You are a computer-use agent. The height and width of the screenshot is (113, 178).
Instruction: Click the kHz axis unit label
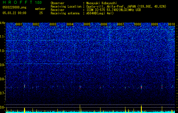click(x=3, y=23)
